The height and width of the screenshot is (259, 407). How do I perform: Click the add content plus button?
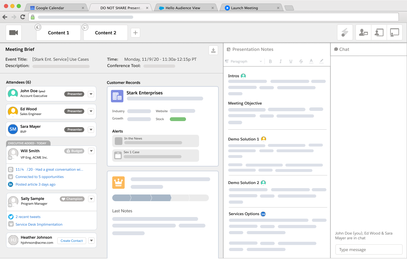coord(135,33)
